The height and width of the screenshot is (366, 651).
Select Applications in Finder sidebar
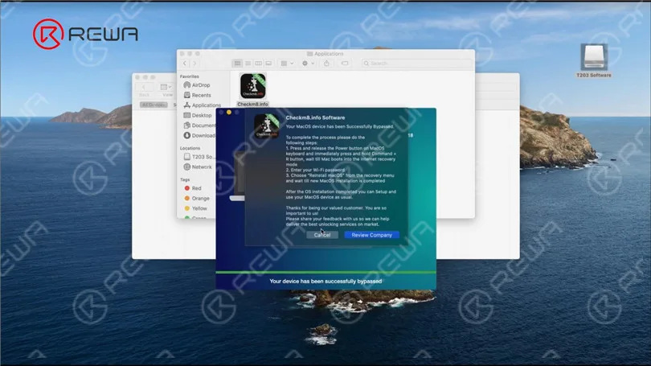tap(202, 105)
